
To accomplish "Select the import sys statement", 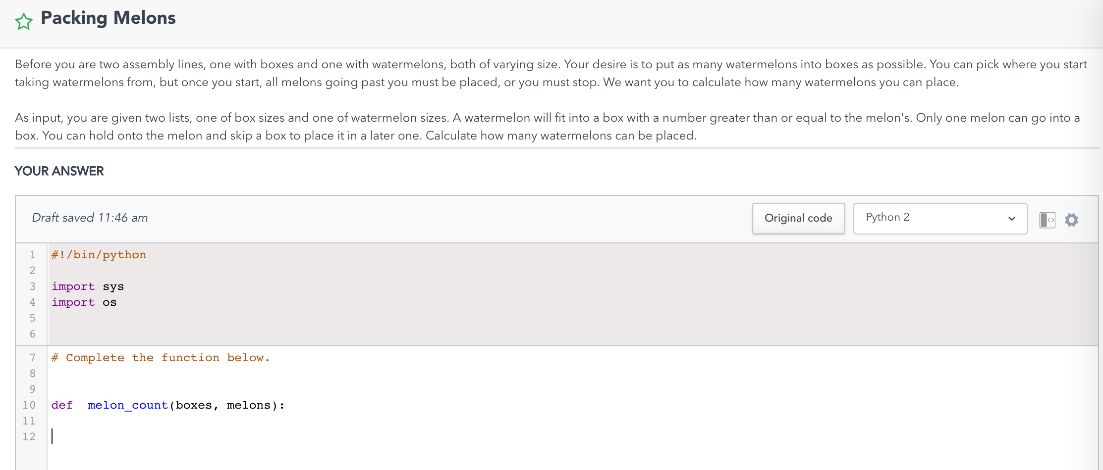I will (87, 286).
